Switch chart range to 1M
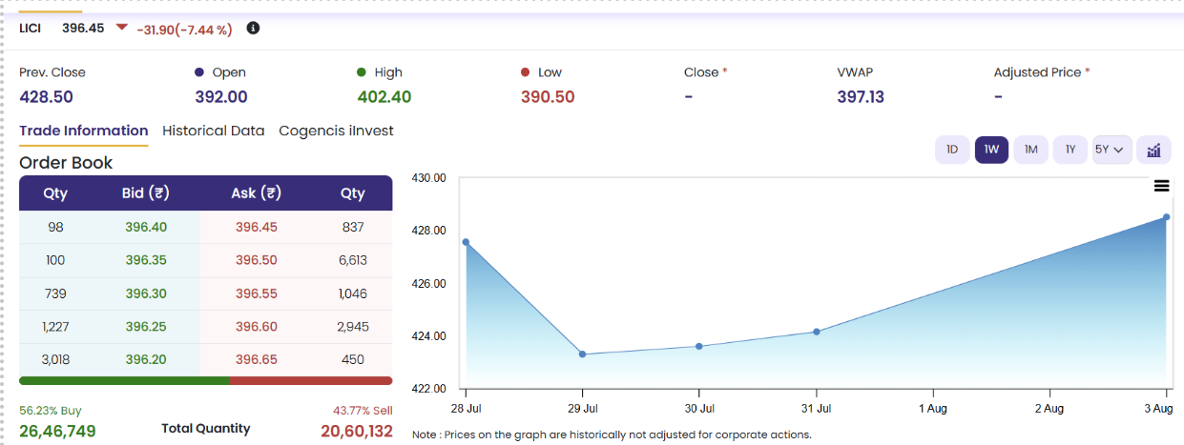1184x445 pixels. tap(1031, 150)
